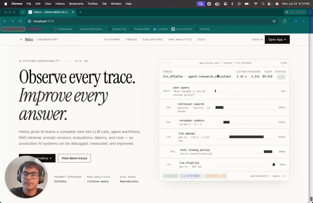313x203 pixels.
Task: Open the History menu
Action: coord(60,4)
